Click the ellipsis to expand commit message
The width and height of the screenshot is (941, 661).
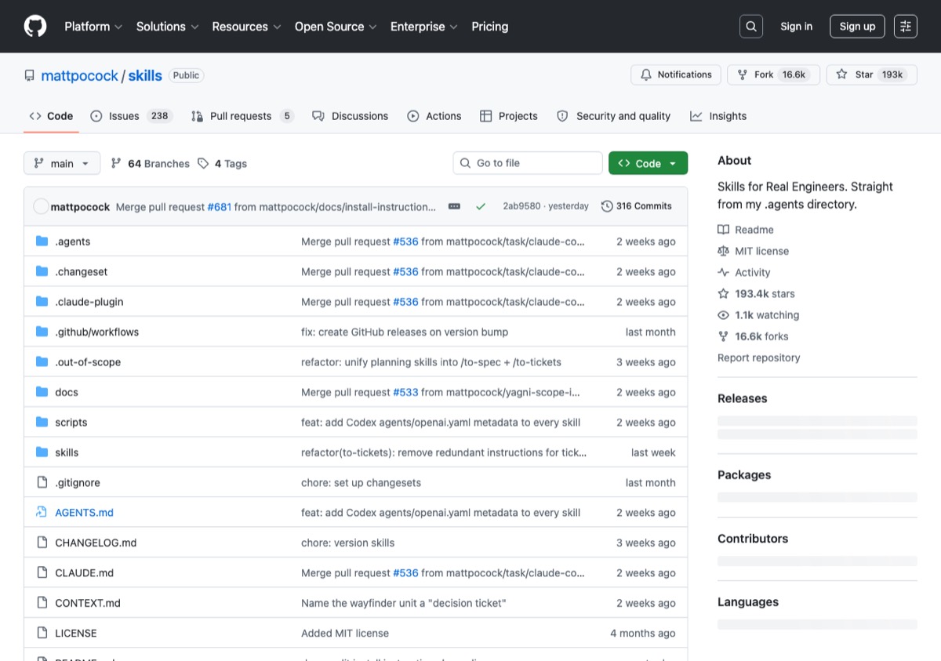point(454,206)
